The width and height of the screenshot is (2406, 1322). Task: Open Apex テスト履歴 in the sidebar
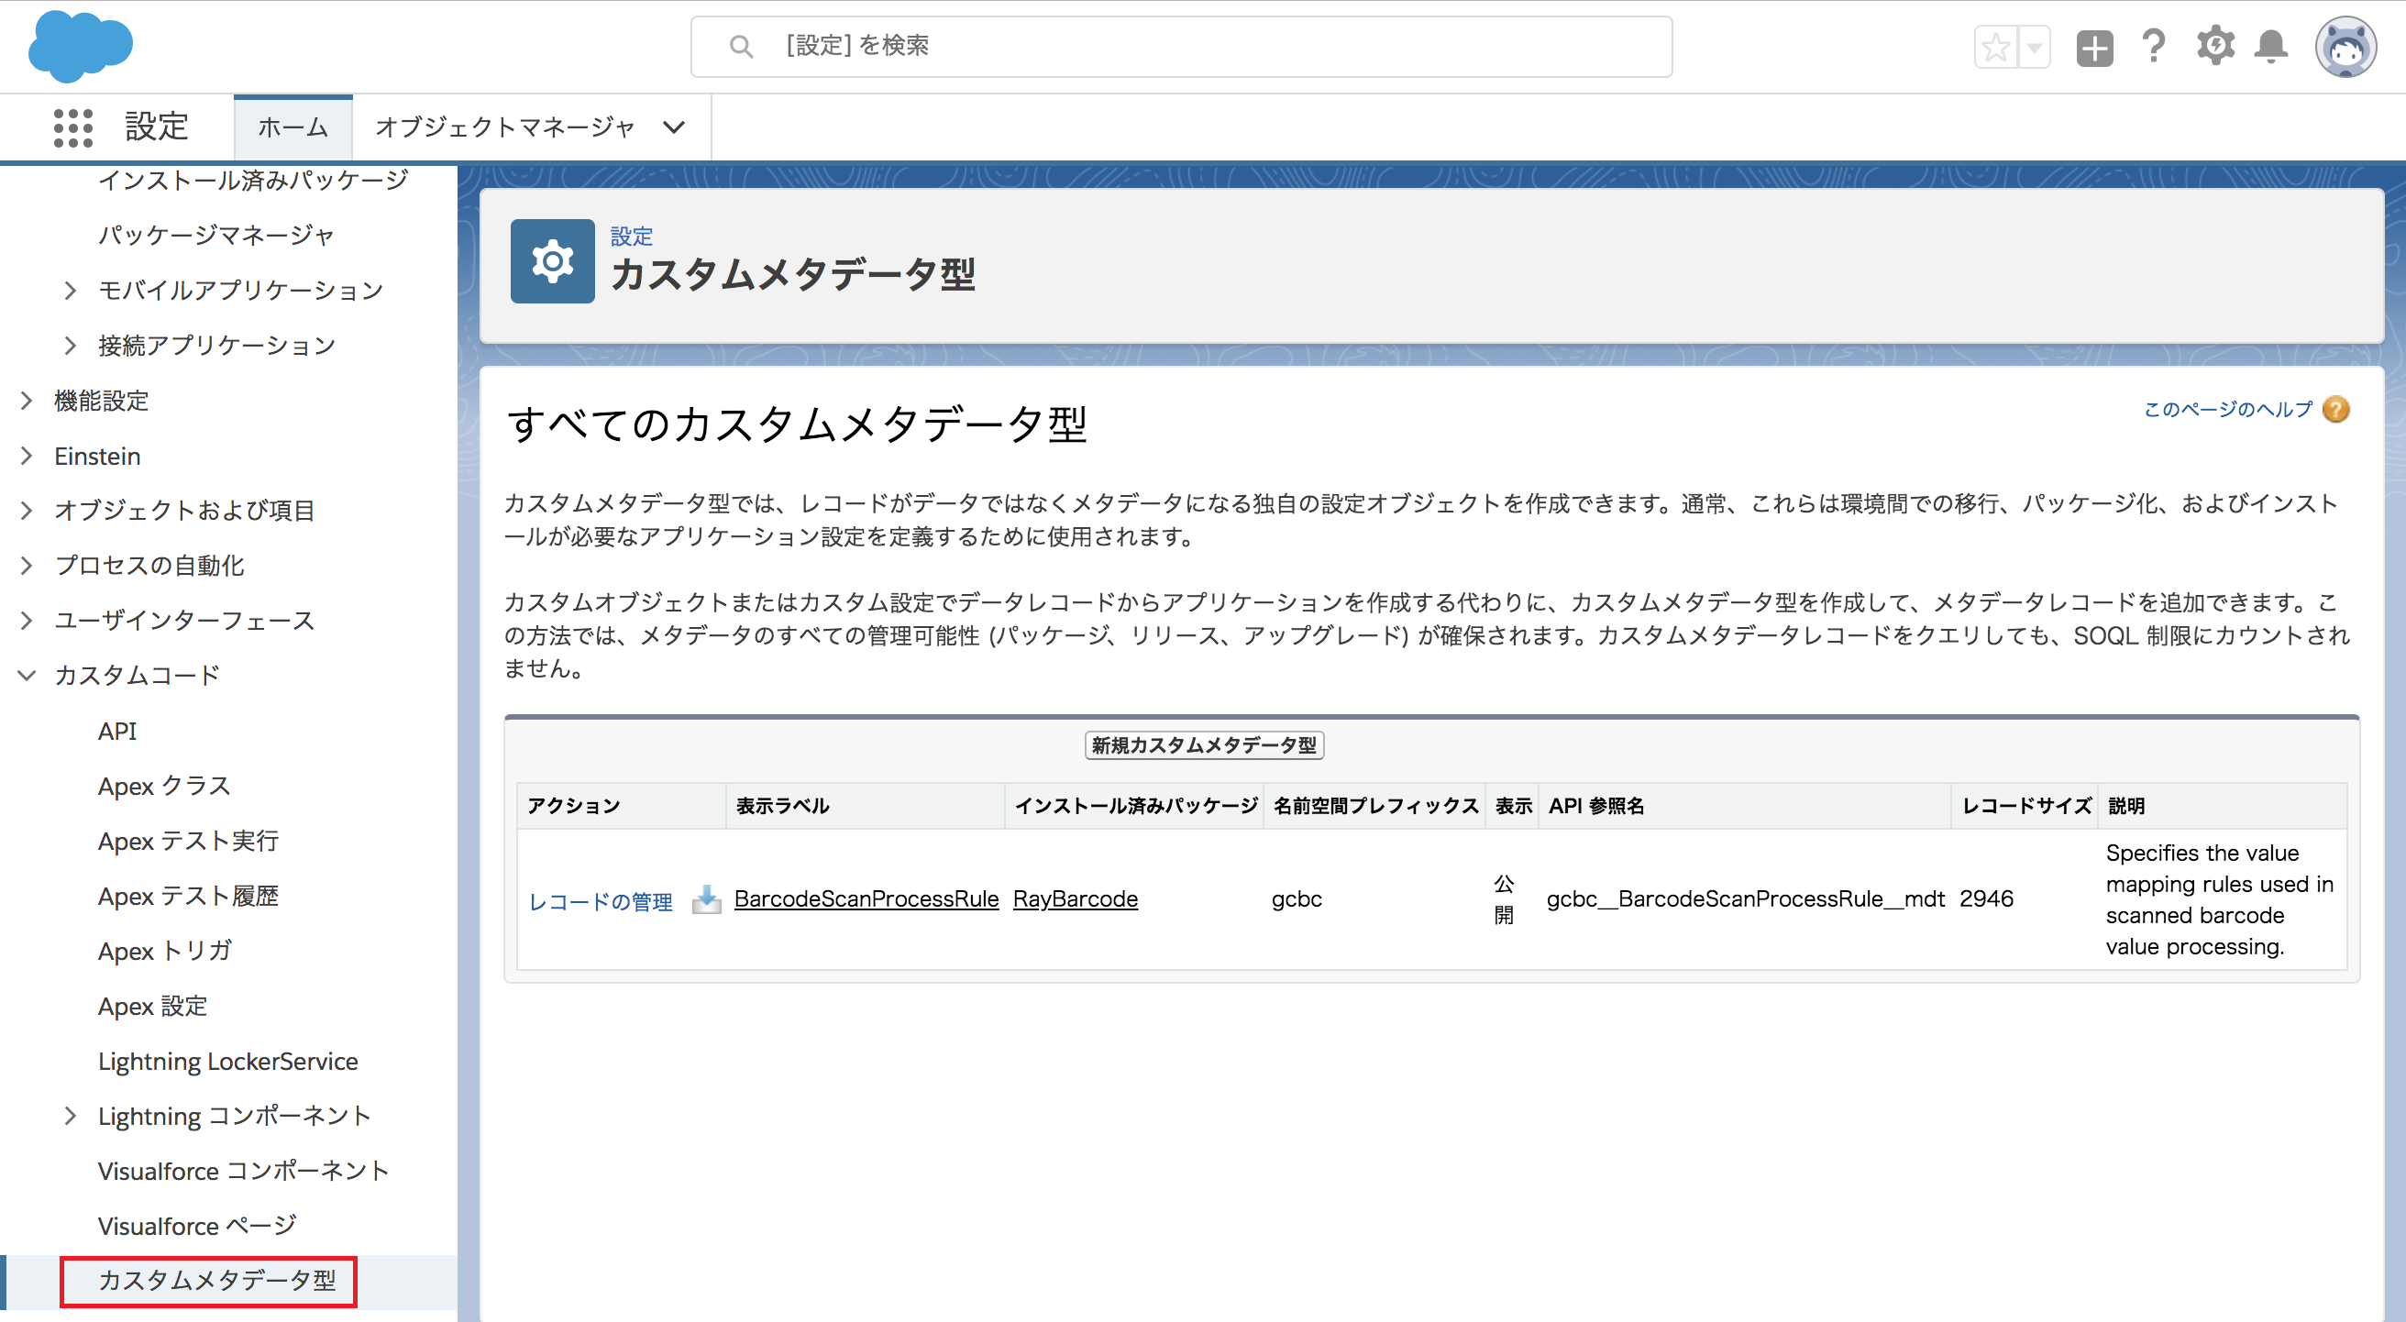point(189,897)
